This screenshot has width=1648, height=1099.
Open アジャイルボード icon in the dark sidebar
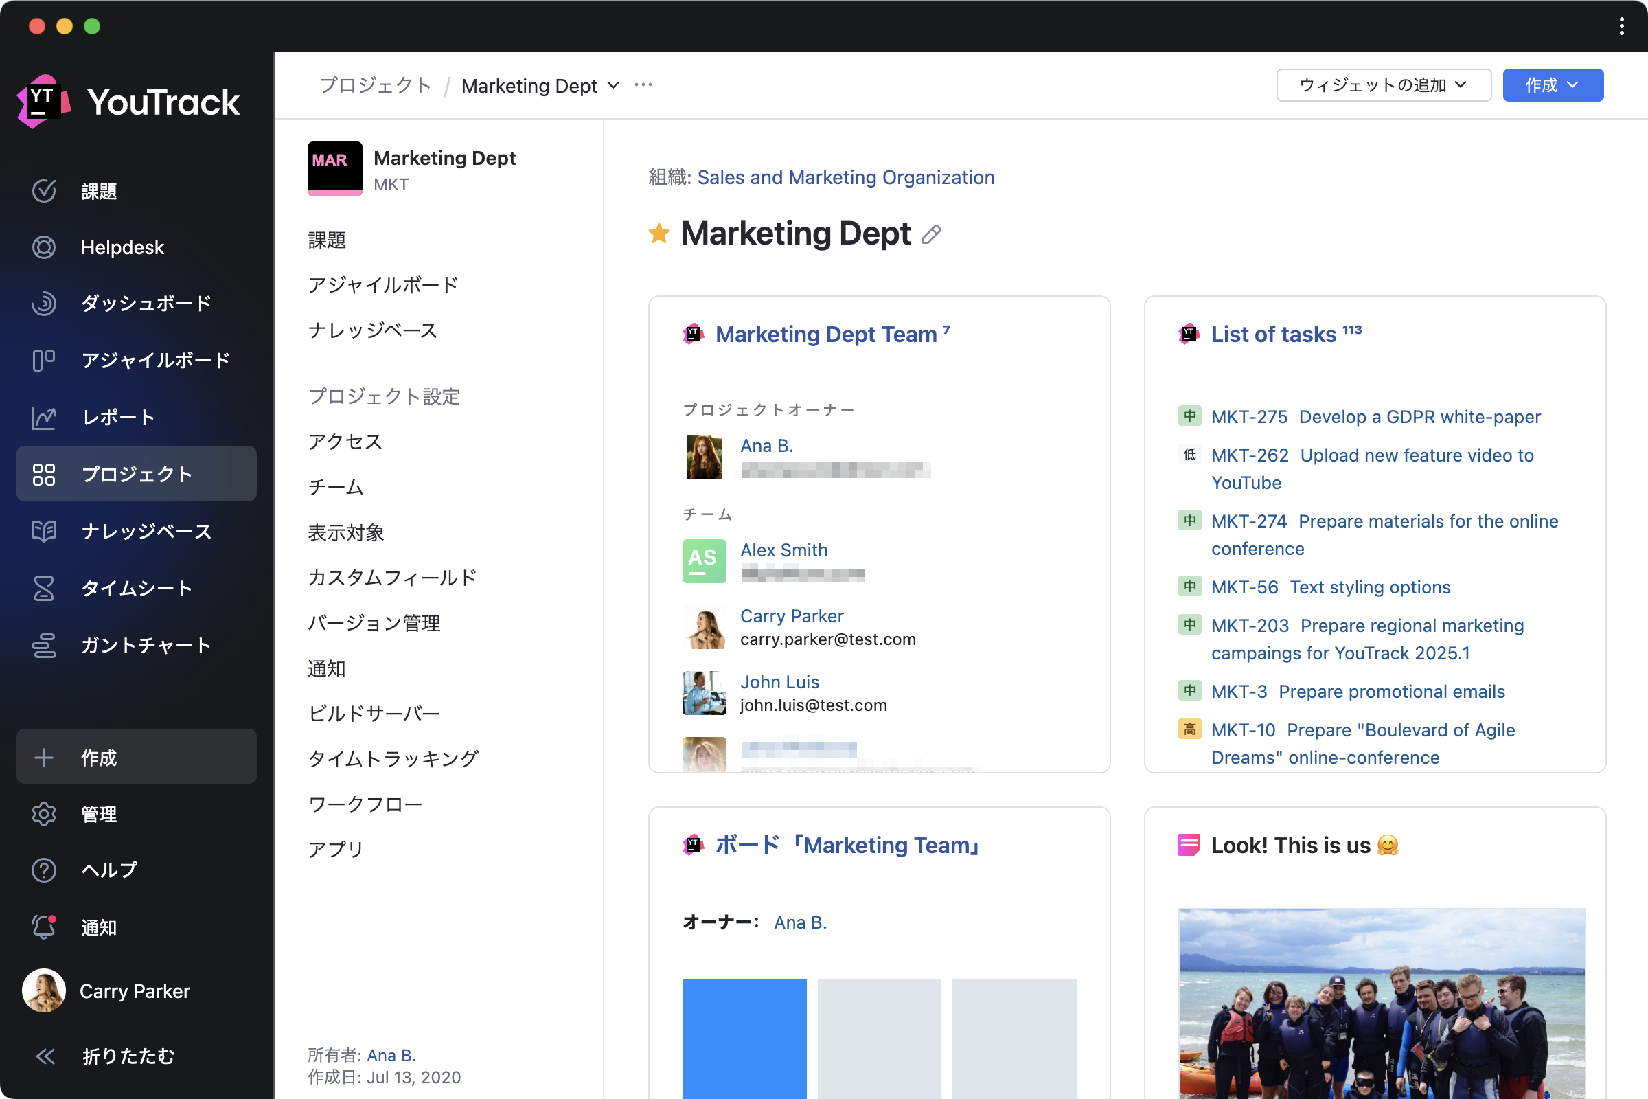click(43, 360)
